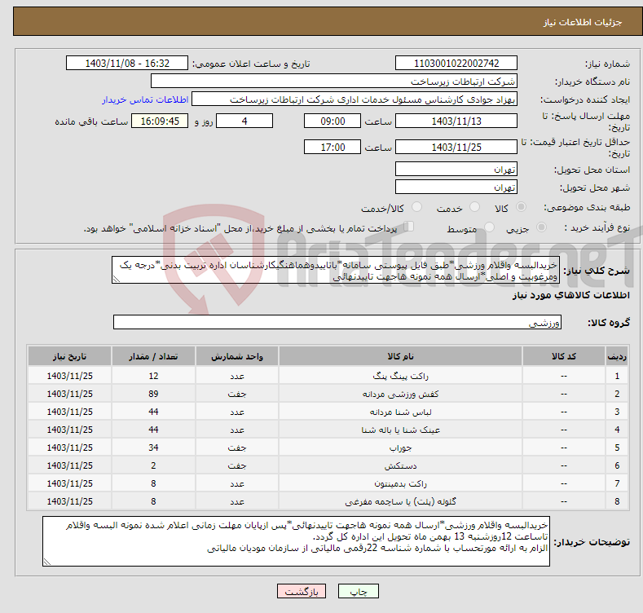
Task: Select the متوسط purchase type radio
Action: [x=489, y=227]
